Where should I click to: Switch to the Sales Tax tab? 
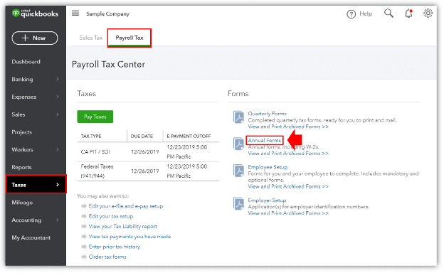[x=90, y=38]
